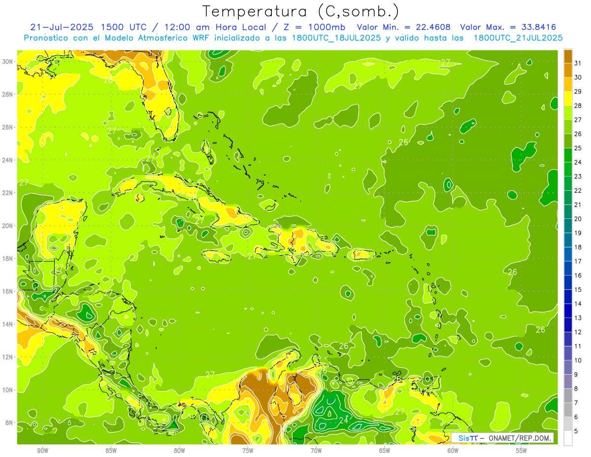
Task: Pick the legend color between 12 and 13
Action: [568, 325]
